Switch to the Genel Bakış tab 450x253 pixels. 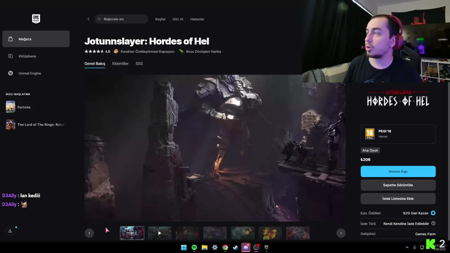pyautogui.click(x=95, y=64)
